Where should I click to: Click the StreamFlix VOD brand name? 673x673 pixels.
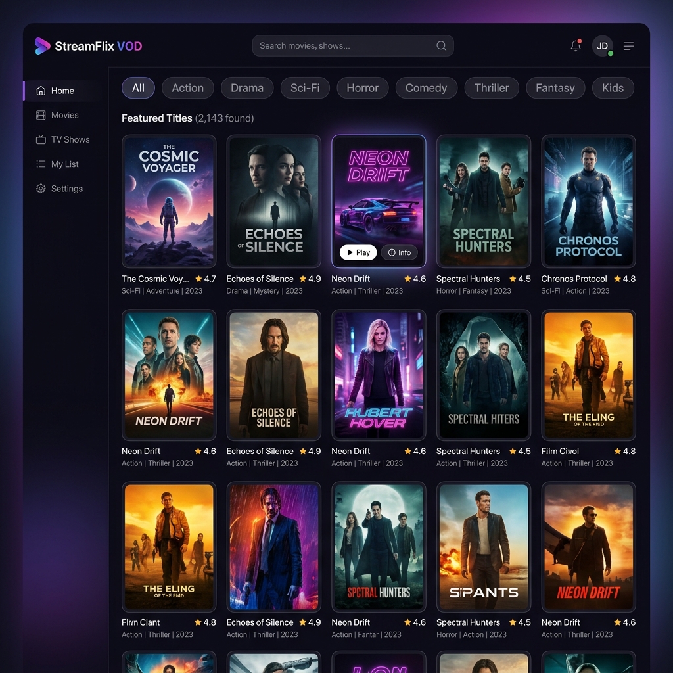tap(99, 46)
